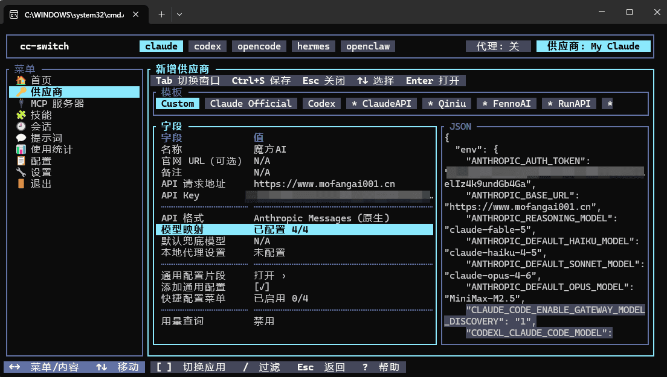Click the puzzle piece icon beside 技能
The height and width of the screenshot is (377, 667).
pos(21,115)
